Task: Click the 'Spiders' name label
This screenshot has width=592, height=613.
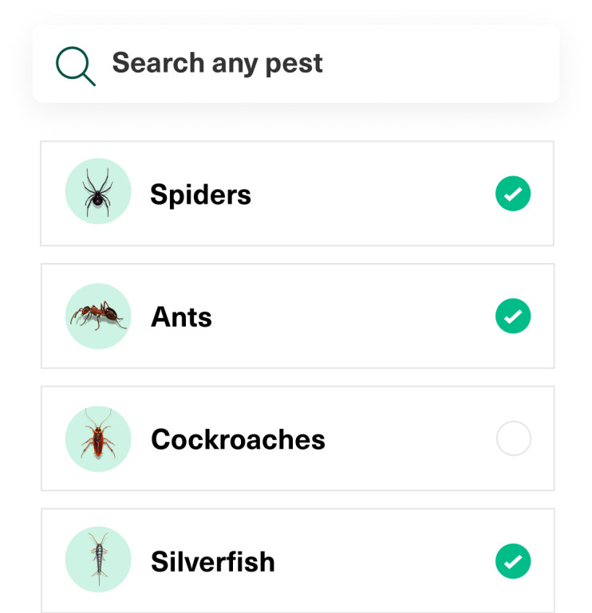Action: click(x=200, y=195)
